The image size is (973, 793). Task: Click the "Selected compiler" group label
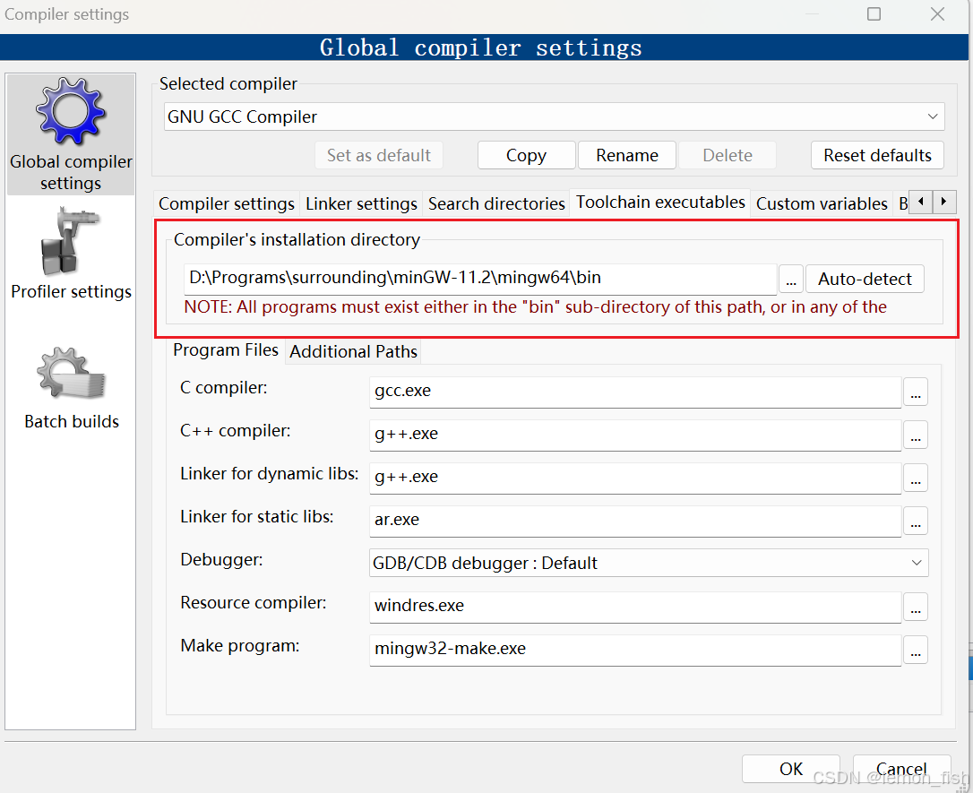(228, 83)
